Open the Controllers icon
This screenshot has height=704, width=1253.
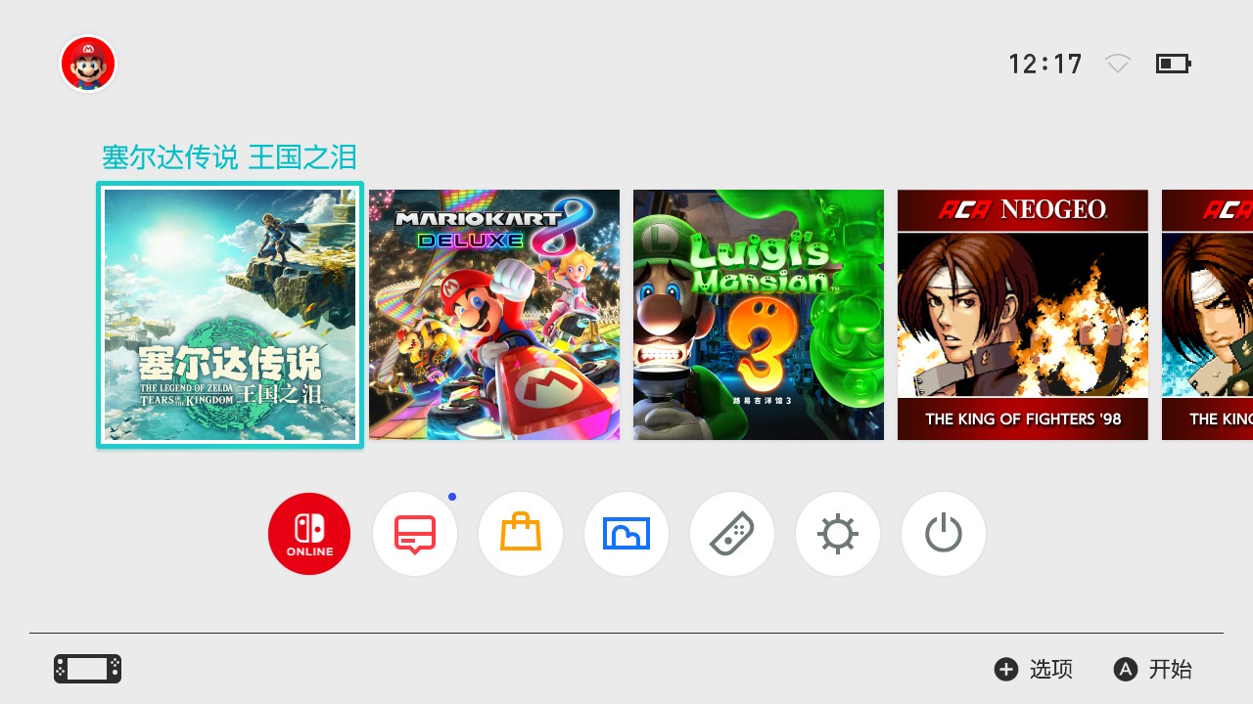point(732,534)
